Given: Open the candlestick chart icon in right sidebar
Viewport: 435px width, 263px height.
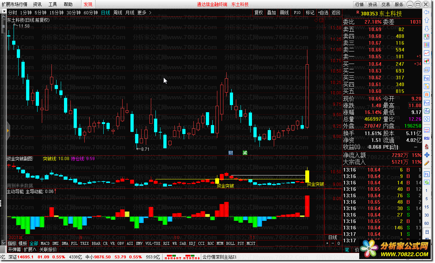Looking at the screenshot, I should pyautogui.click(x=426, y=61).
